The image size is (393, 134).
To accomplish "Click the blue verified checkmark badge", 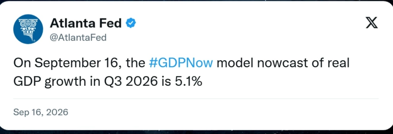I will click(x=132, y=23).
